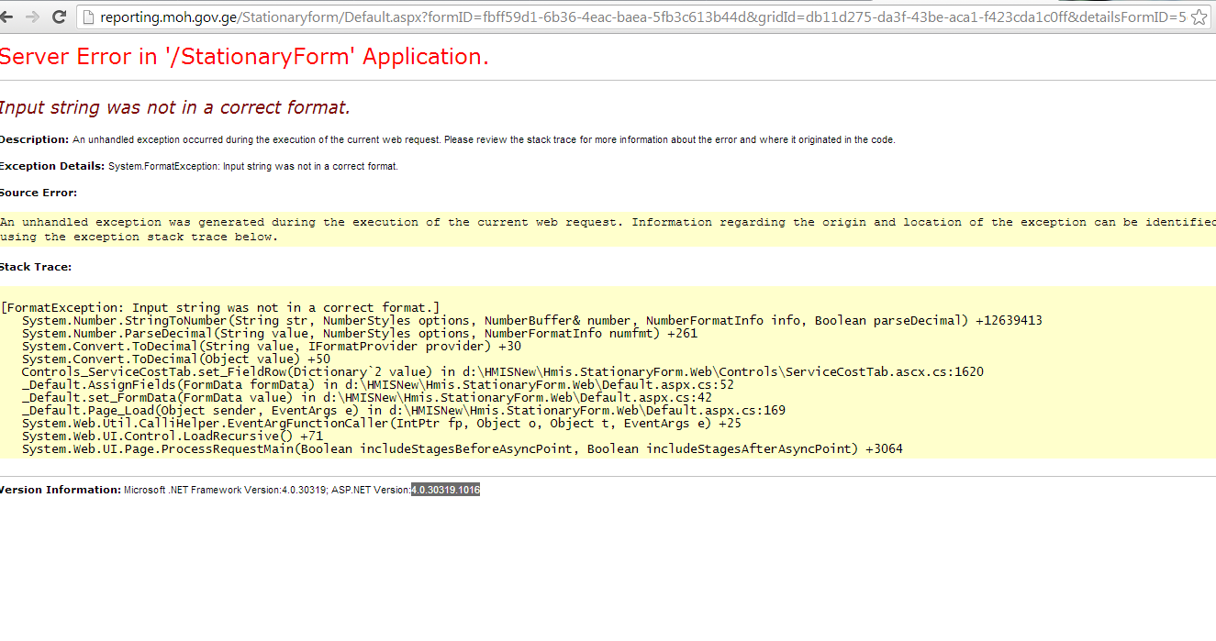Click the System.Number.ParseDecimal stack trace line

tap(360, 333)
